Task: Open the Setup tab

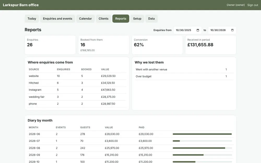Action: [x=137, y=19]
